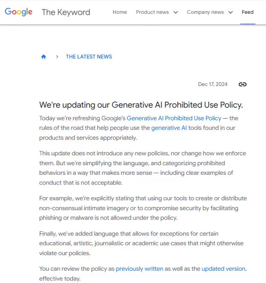Go to Home in the navigation bar
Viewport: 266px width, 283px height.
click(120, 12)
